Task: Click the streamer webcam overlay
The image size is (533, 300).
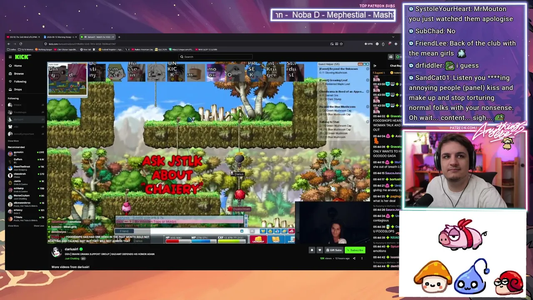Action: coord(464,171)
